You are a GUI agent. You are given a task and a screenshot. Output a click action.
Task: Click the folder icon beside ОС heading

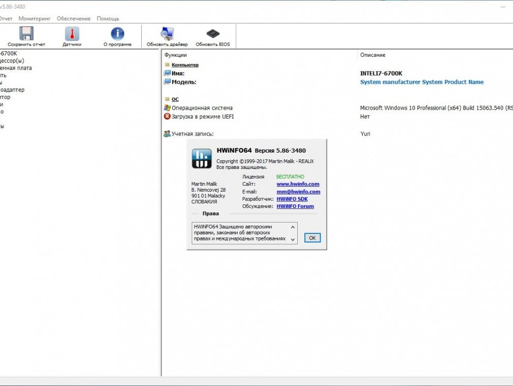click(x=167, y=99)
